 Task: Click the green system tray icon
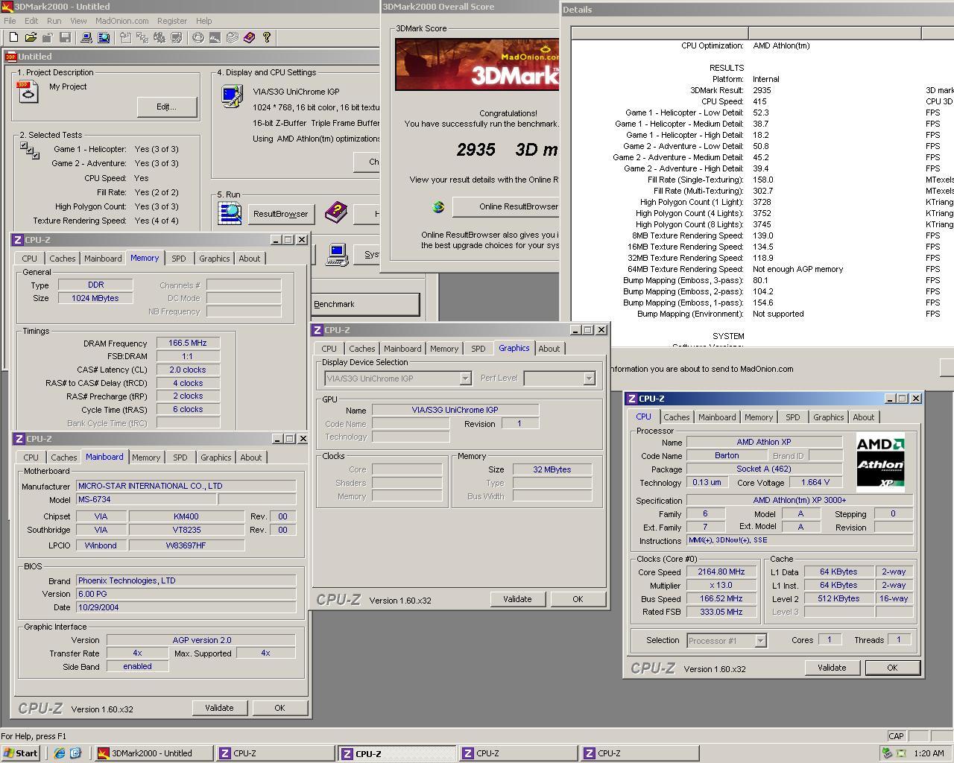click(887, 753)
